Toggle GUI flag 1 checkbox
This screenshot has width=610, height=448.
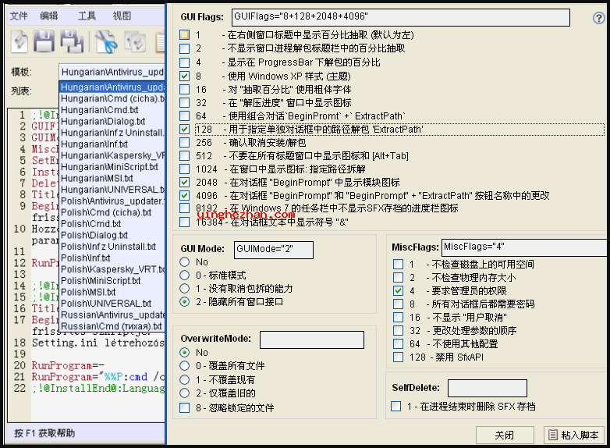pos(184,35)
